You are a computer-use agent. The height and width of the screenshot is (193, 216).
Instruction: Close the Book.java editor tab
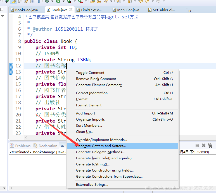pos(71,10)
